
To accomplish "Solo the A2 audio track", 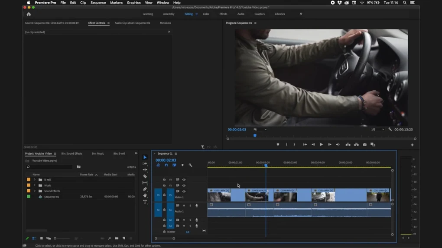I will point(190,220).
